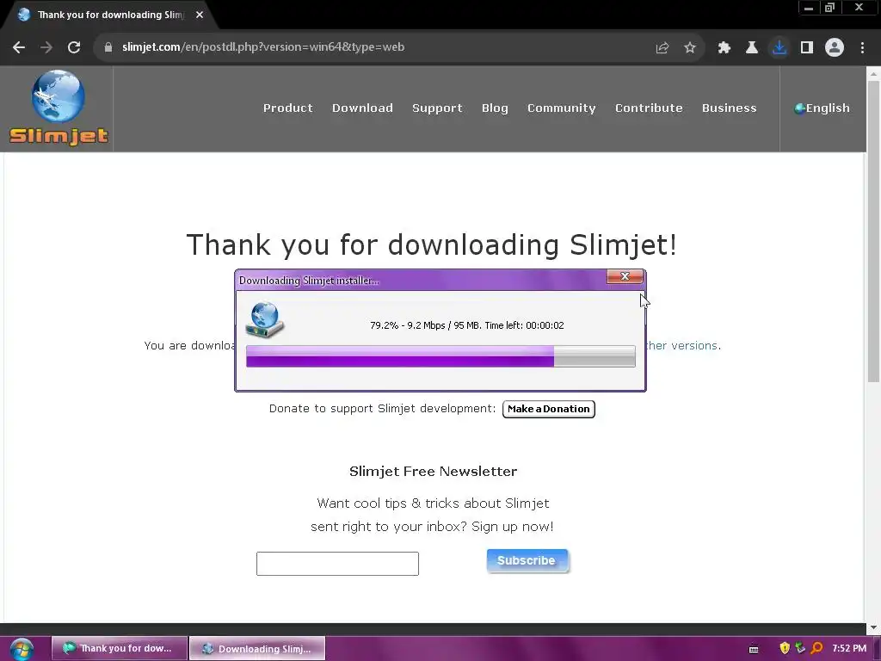This screenshot has width=881, height=661.
Task: Click the scrollbar down arrow
Action: pyautogui.click(x=873, y=627)
